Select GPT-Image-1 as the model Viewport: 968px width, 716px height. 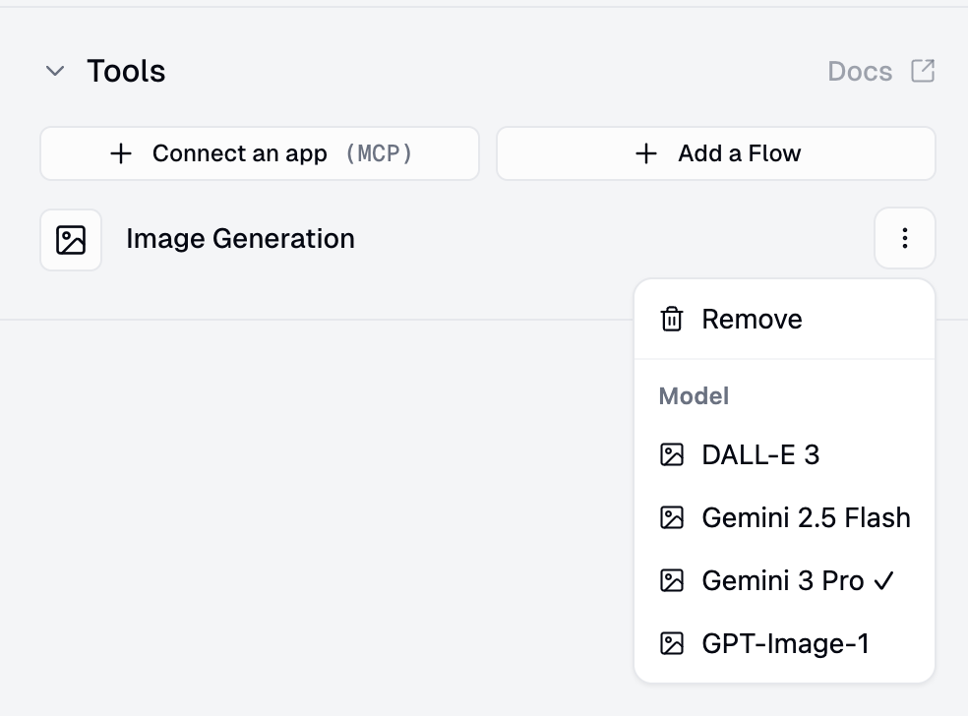784,643
